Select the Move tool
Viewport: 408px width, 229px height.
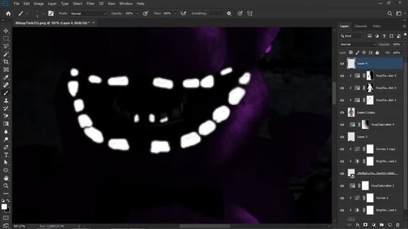pyautogui.click(x=6, y=31)
